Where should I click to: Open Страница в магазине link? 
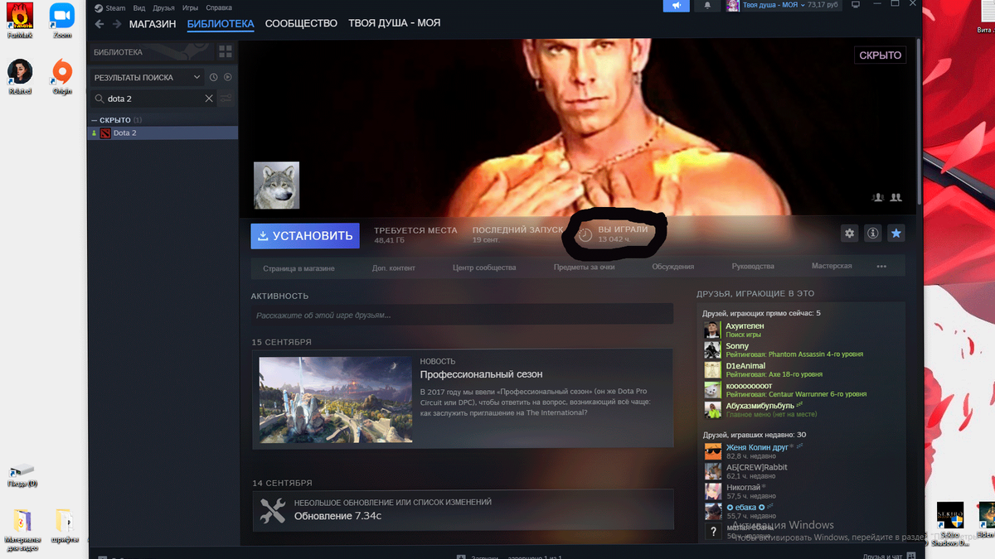pos(298,267)
